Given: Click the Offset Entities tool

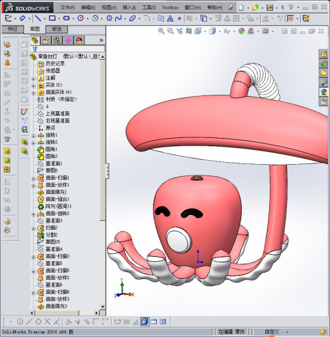Looking at the screenshot, I should [x=218, y=18].
